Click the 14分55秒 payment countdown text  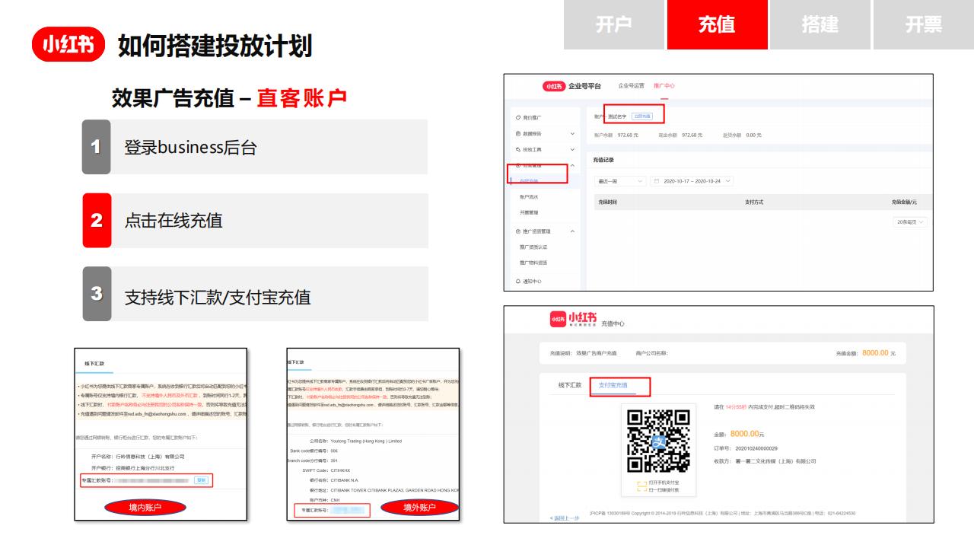[735, 407]
